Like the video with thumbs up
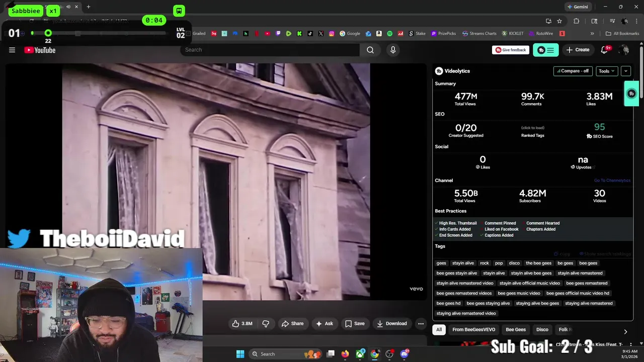The height and width of the screenshot is (362, 644). click(x=242, y=324)
